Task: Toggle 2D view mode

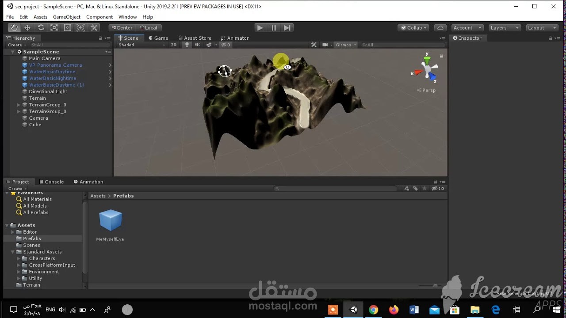Action: click(x=173, y=45)
